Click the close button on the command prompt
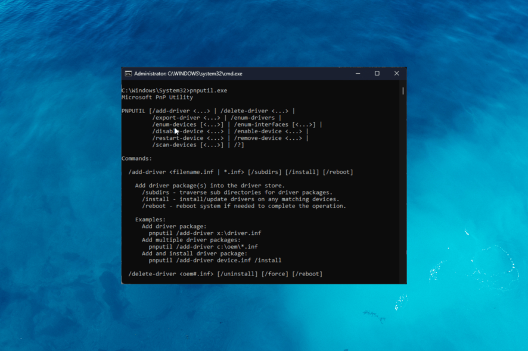528x351 pixels. (x=396, y=73)
